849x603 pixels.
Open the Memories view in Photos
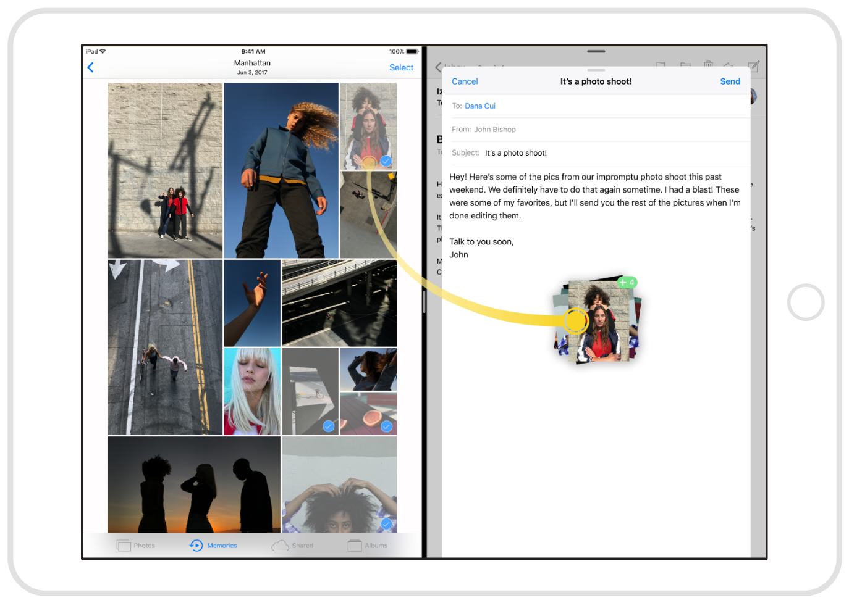pyautogui.click(x=213, y=545)
